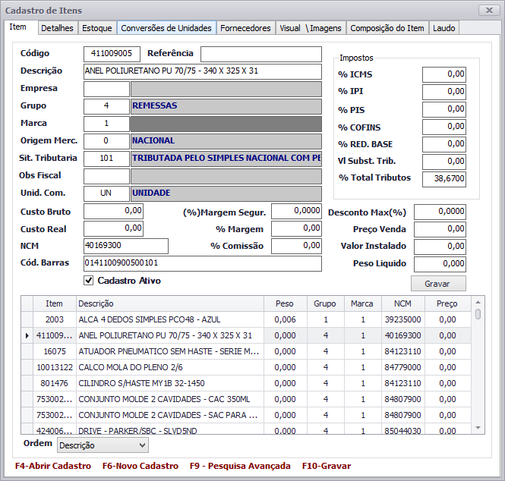
Task: Click the grid scroll up arrow
Action: [x=478, y=302]
